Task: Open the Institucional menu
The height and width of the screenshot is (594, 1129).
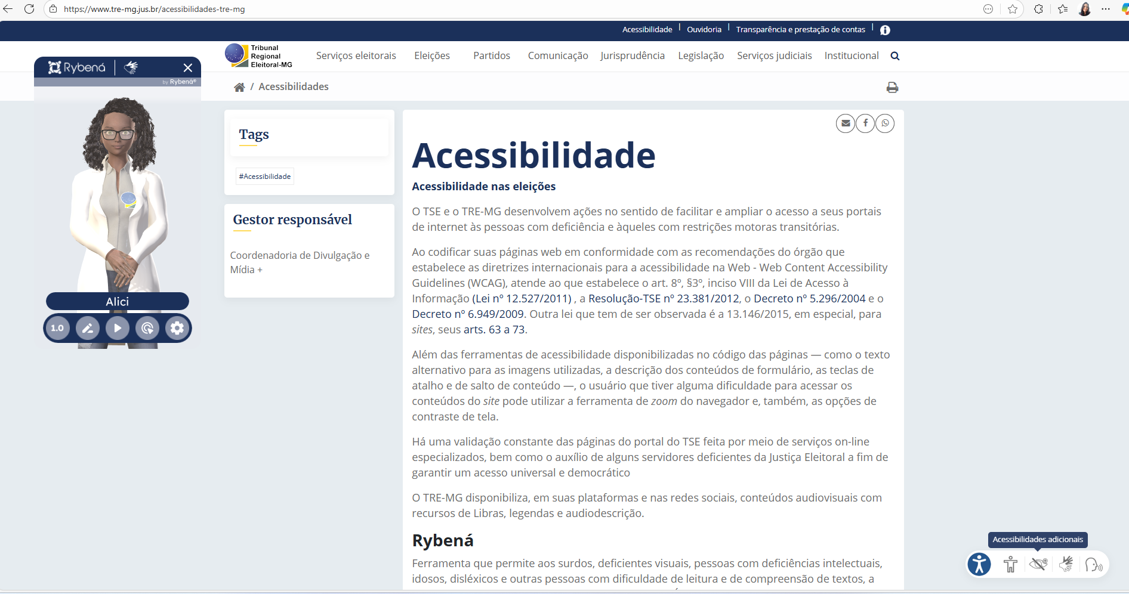Action: pyautogui.click(x=851, y=56)
